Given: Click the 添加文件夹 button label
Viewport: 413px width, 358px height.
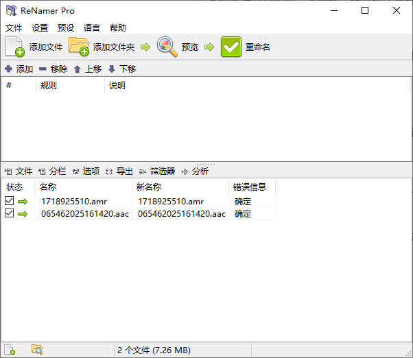Looking at the screenshot, I should 114,47.
